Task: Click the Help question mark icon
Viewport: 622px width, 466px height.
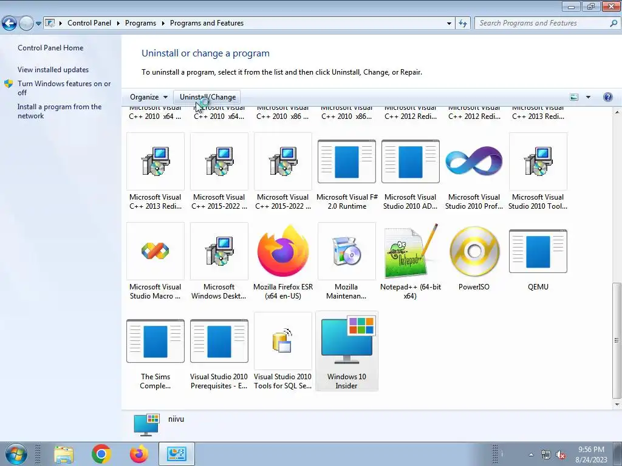Action: point(607,97)
